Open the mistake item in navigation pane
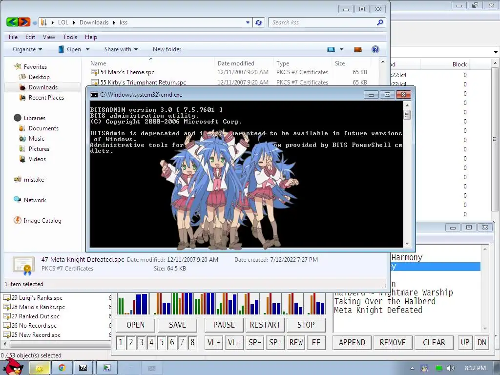This screenshot has width=500, height=375. pyautogui.click(x=34, y=180)
